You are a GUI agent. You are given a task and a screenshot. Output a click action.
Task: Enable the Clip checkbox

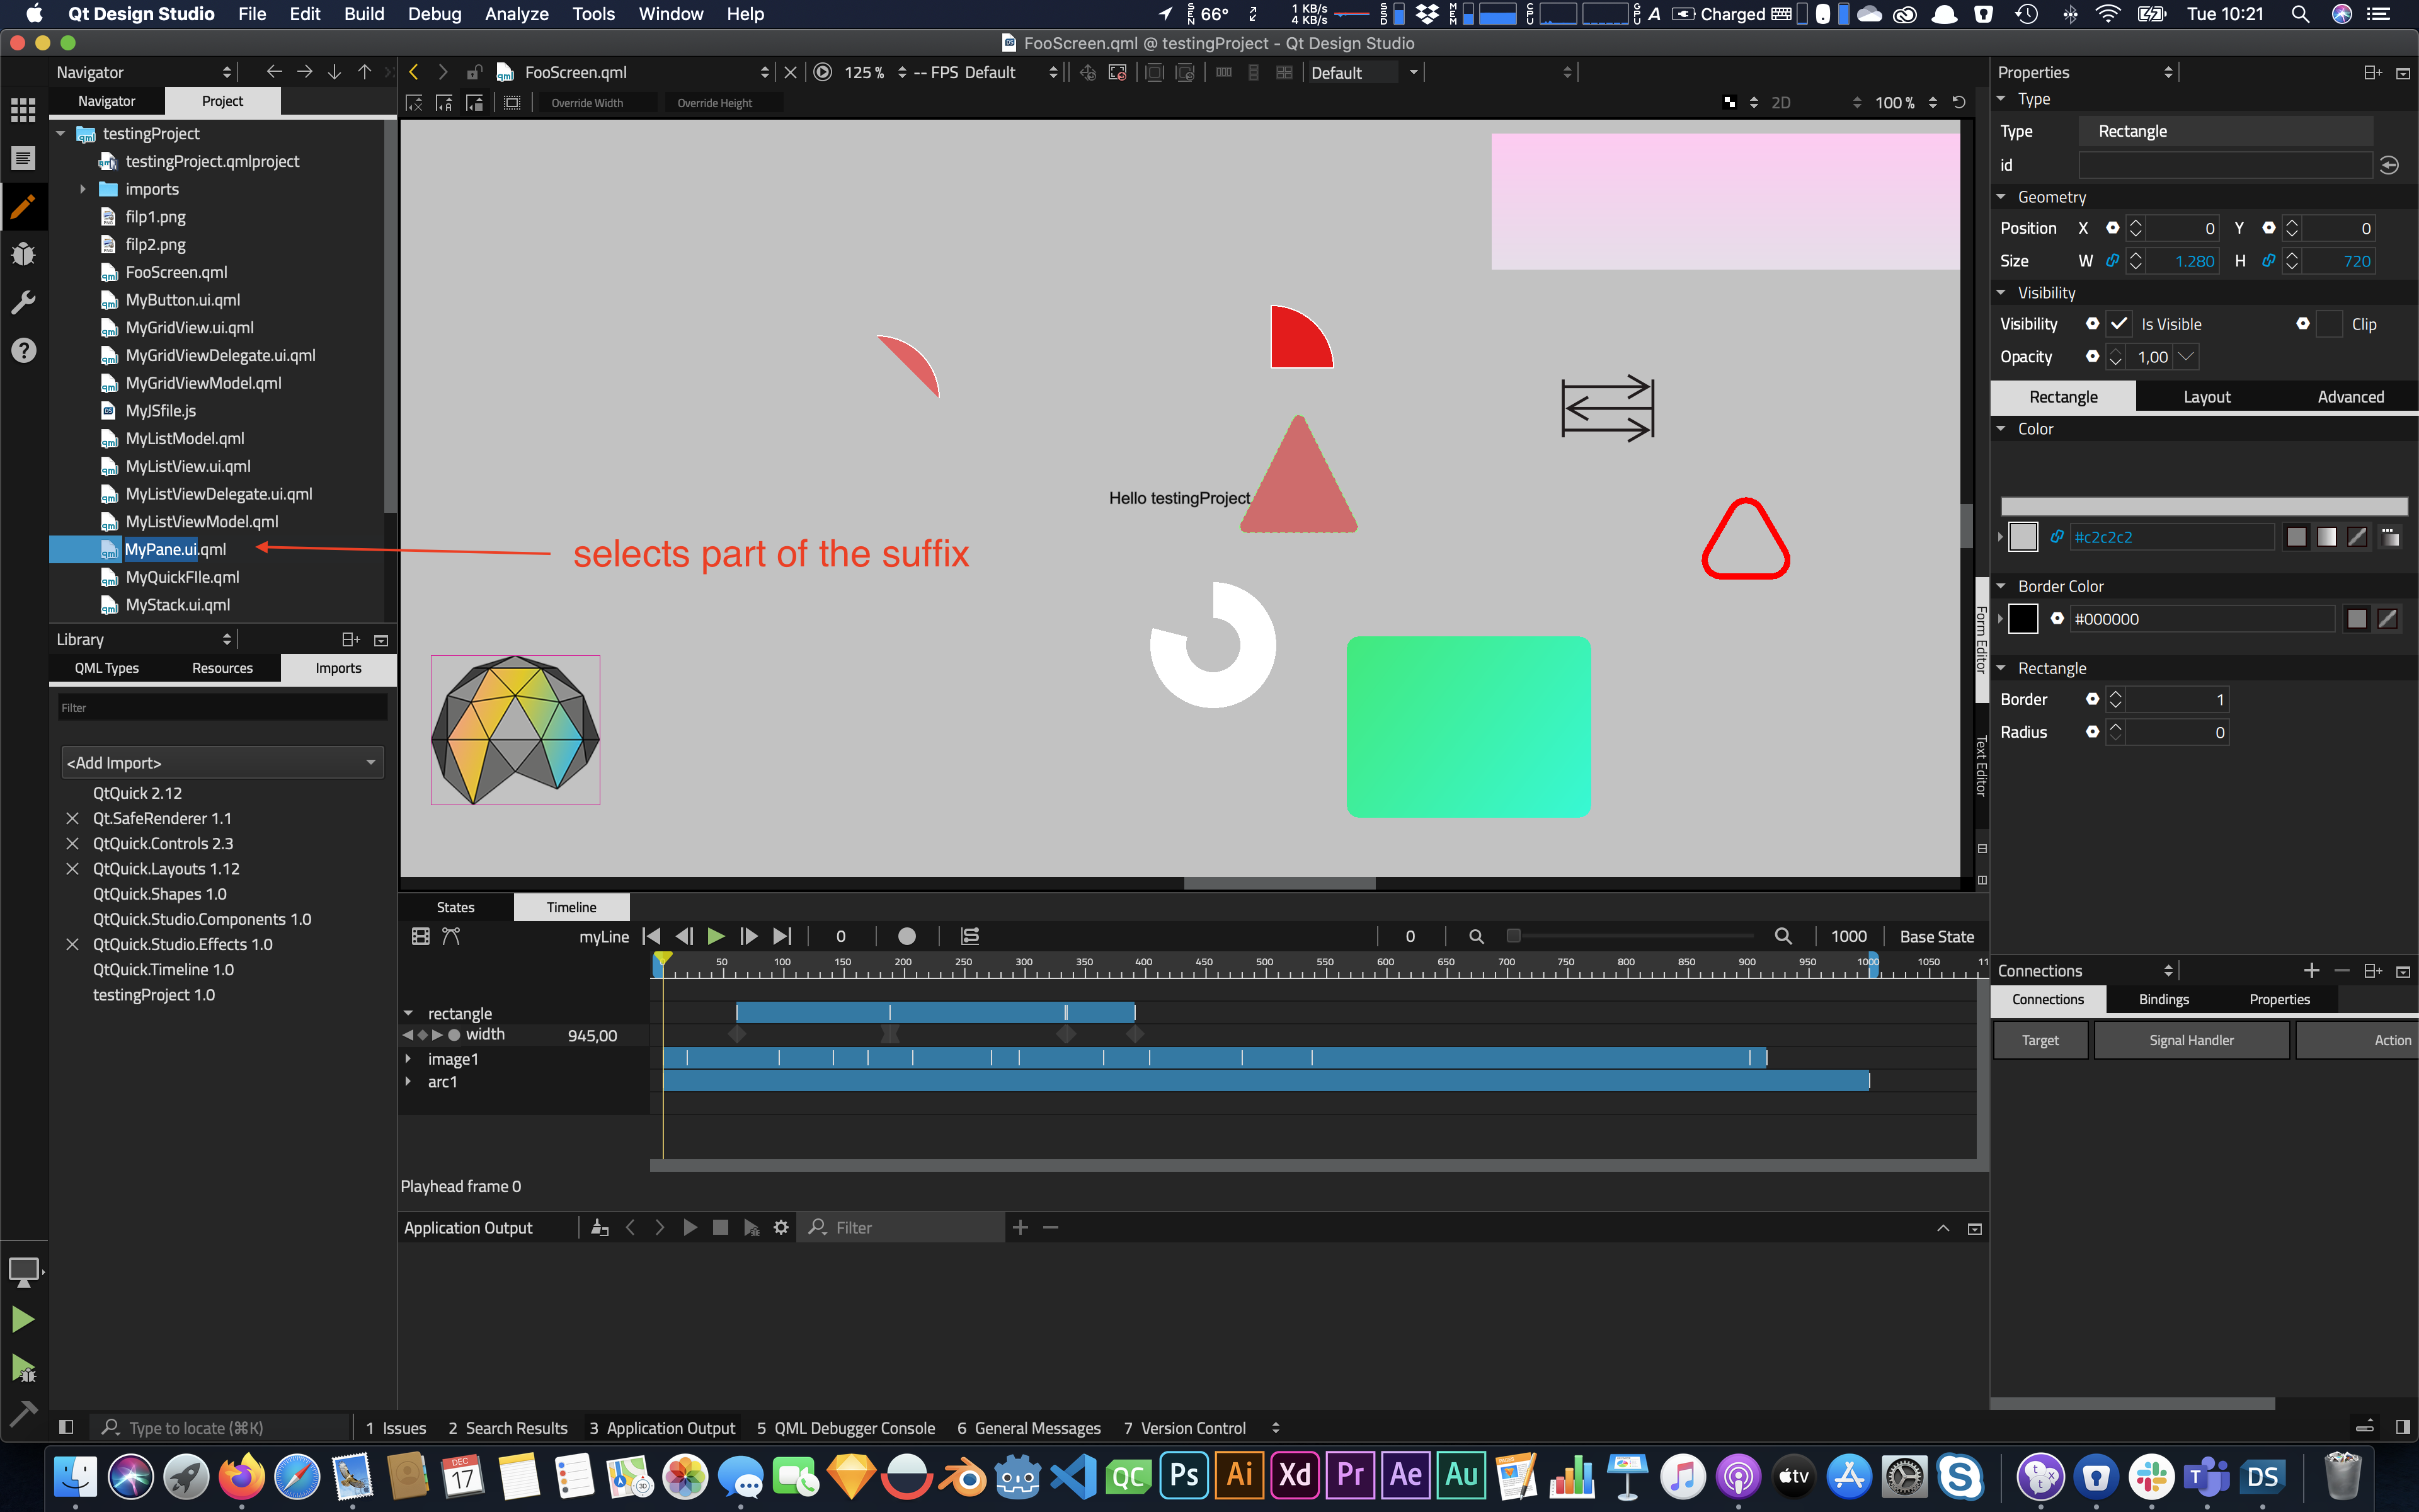[2329, 324]
